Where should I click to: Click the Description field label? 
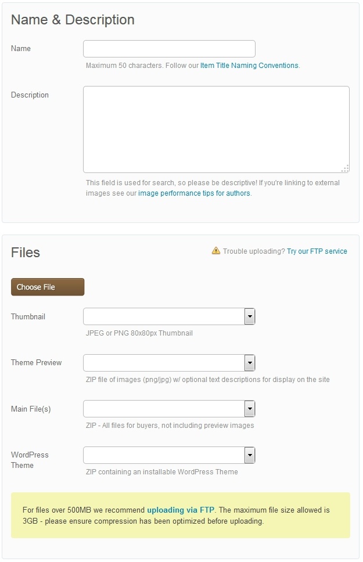pos(30,95)
